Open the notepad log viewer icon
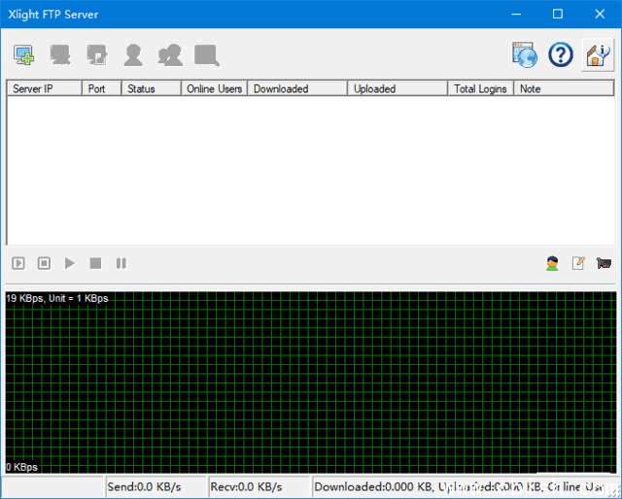Viewport: 622px width, 499px height. (x=578, y=263)
